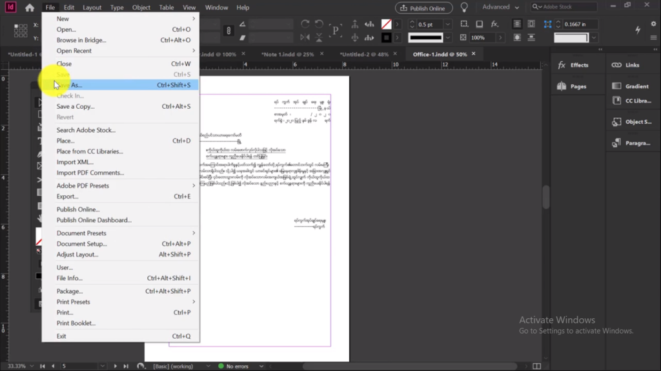The width and height of the screenshot is (661, 371).
Task: Click the vertical document scrollbar
Action: pyautogui.click(x=546, y=197)
